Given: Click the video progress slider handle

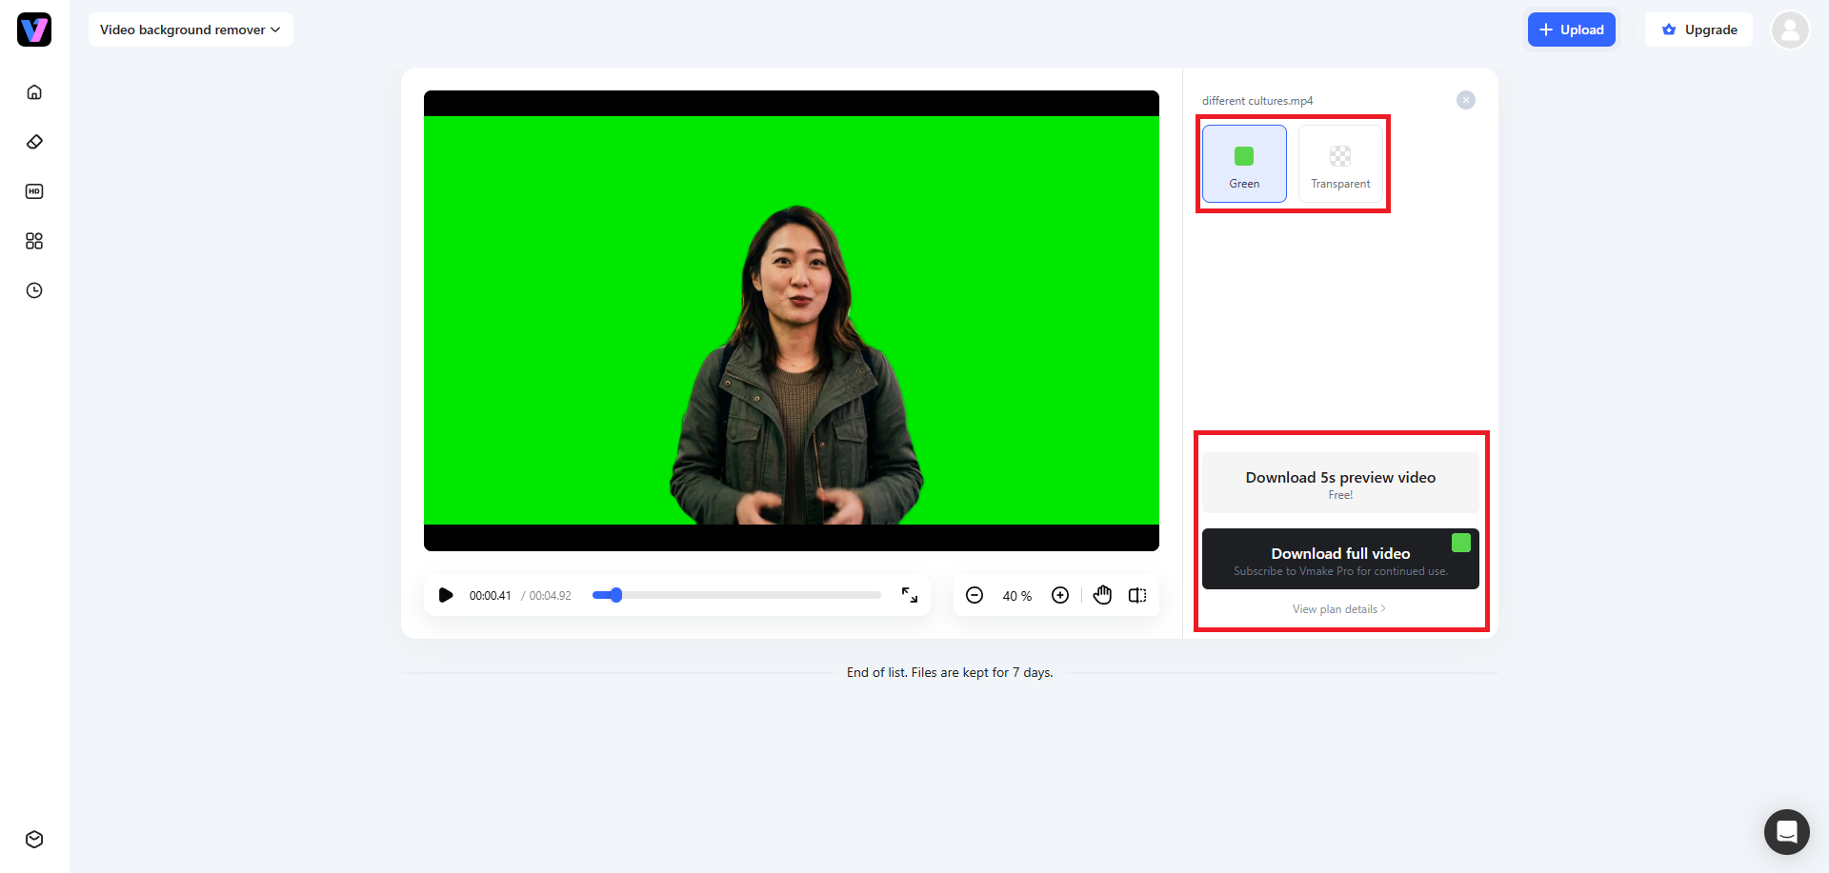Looking at the screenshot, I should (616, 595).
